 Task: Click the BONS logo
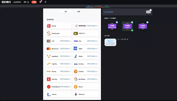click(x=6, y=2)
